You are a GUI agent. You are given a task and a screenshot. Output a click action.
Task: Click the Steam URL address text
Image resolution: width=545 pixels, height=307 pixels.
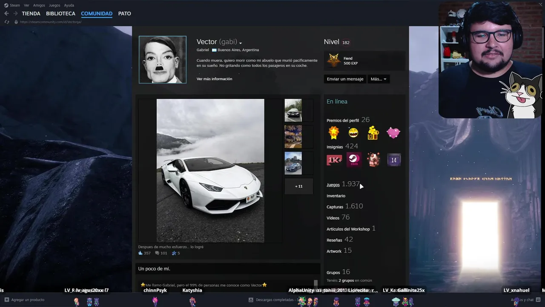(x=51, y=22)
